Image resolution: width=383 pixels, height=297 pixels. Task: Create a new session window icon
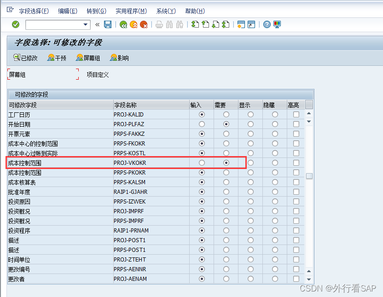pos(241,24)
